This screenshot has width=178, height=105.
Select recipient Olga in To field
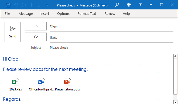pyautogui.click(x=54, y=26)
